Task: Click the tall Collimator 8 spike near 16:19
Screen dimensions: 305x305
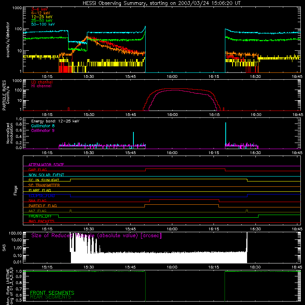Action: [x=226, y=134]
